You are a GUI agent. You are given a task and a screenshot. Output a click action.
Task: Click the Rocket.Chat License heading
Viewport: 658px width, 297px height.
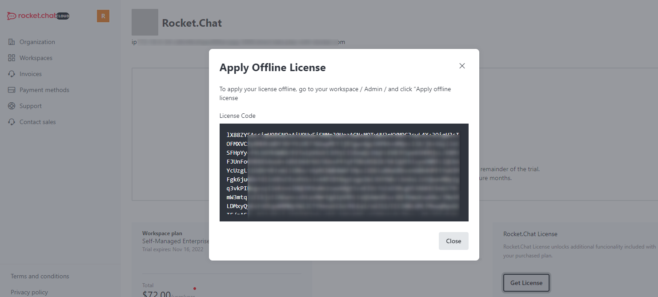[x=530, y=234]
